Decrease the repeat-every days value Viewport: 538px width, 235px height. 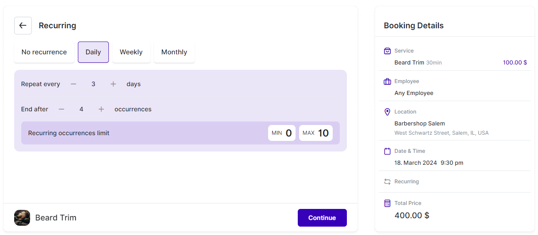(73, 84)
